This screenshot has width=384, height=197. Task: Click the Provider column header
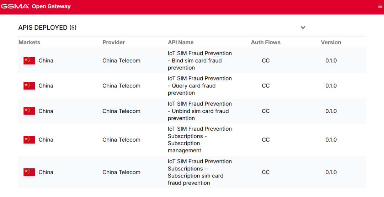pyautogui.click(x=114, y=42)
